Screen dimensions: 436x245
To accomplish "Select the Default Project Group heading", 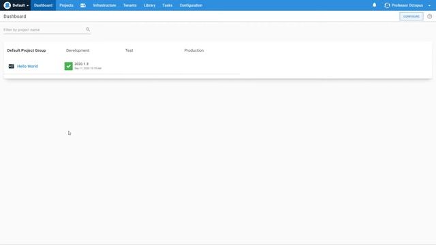I will [27, 50].
